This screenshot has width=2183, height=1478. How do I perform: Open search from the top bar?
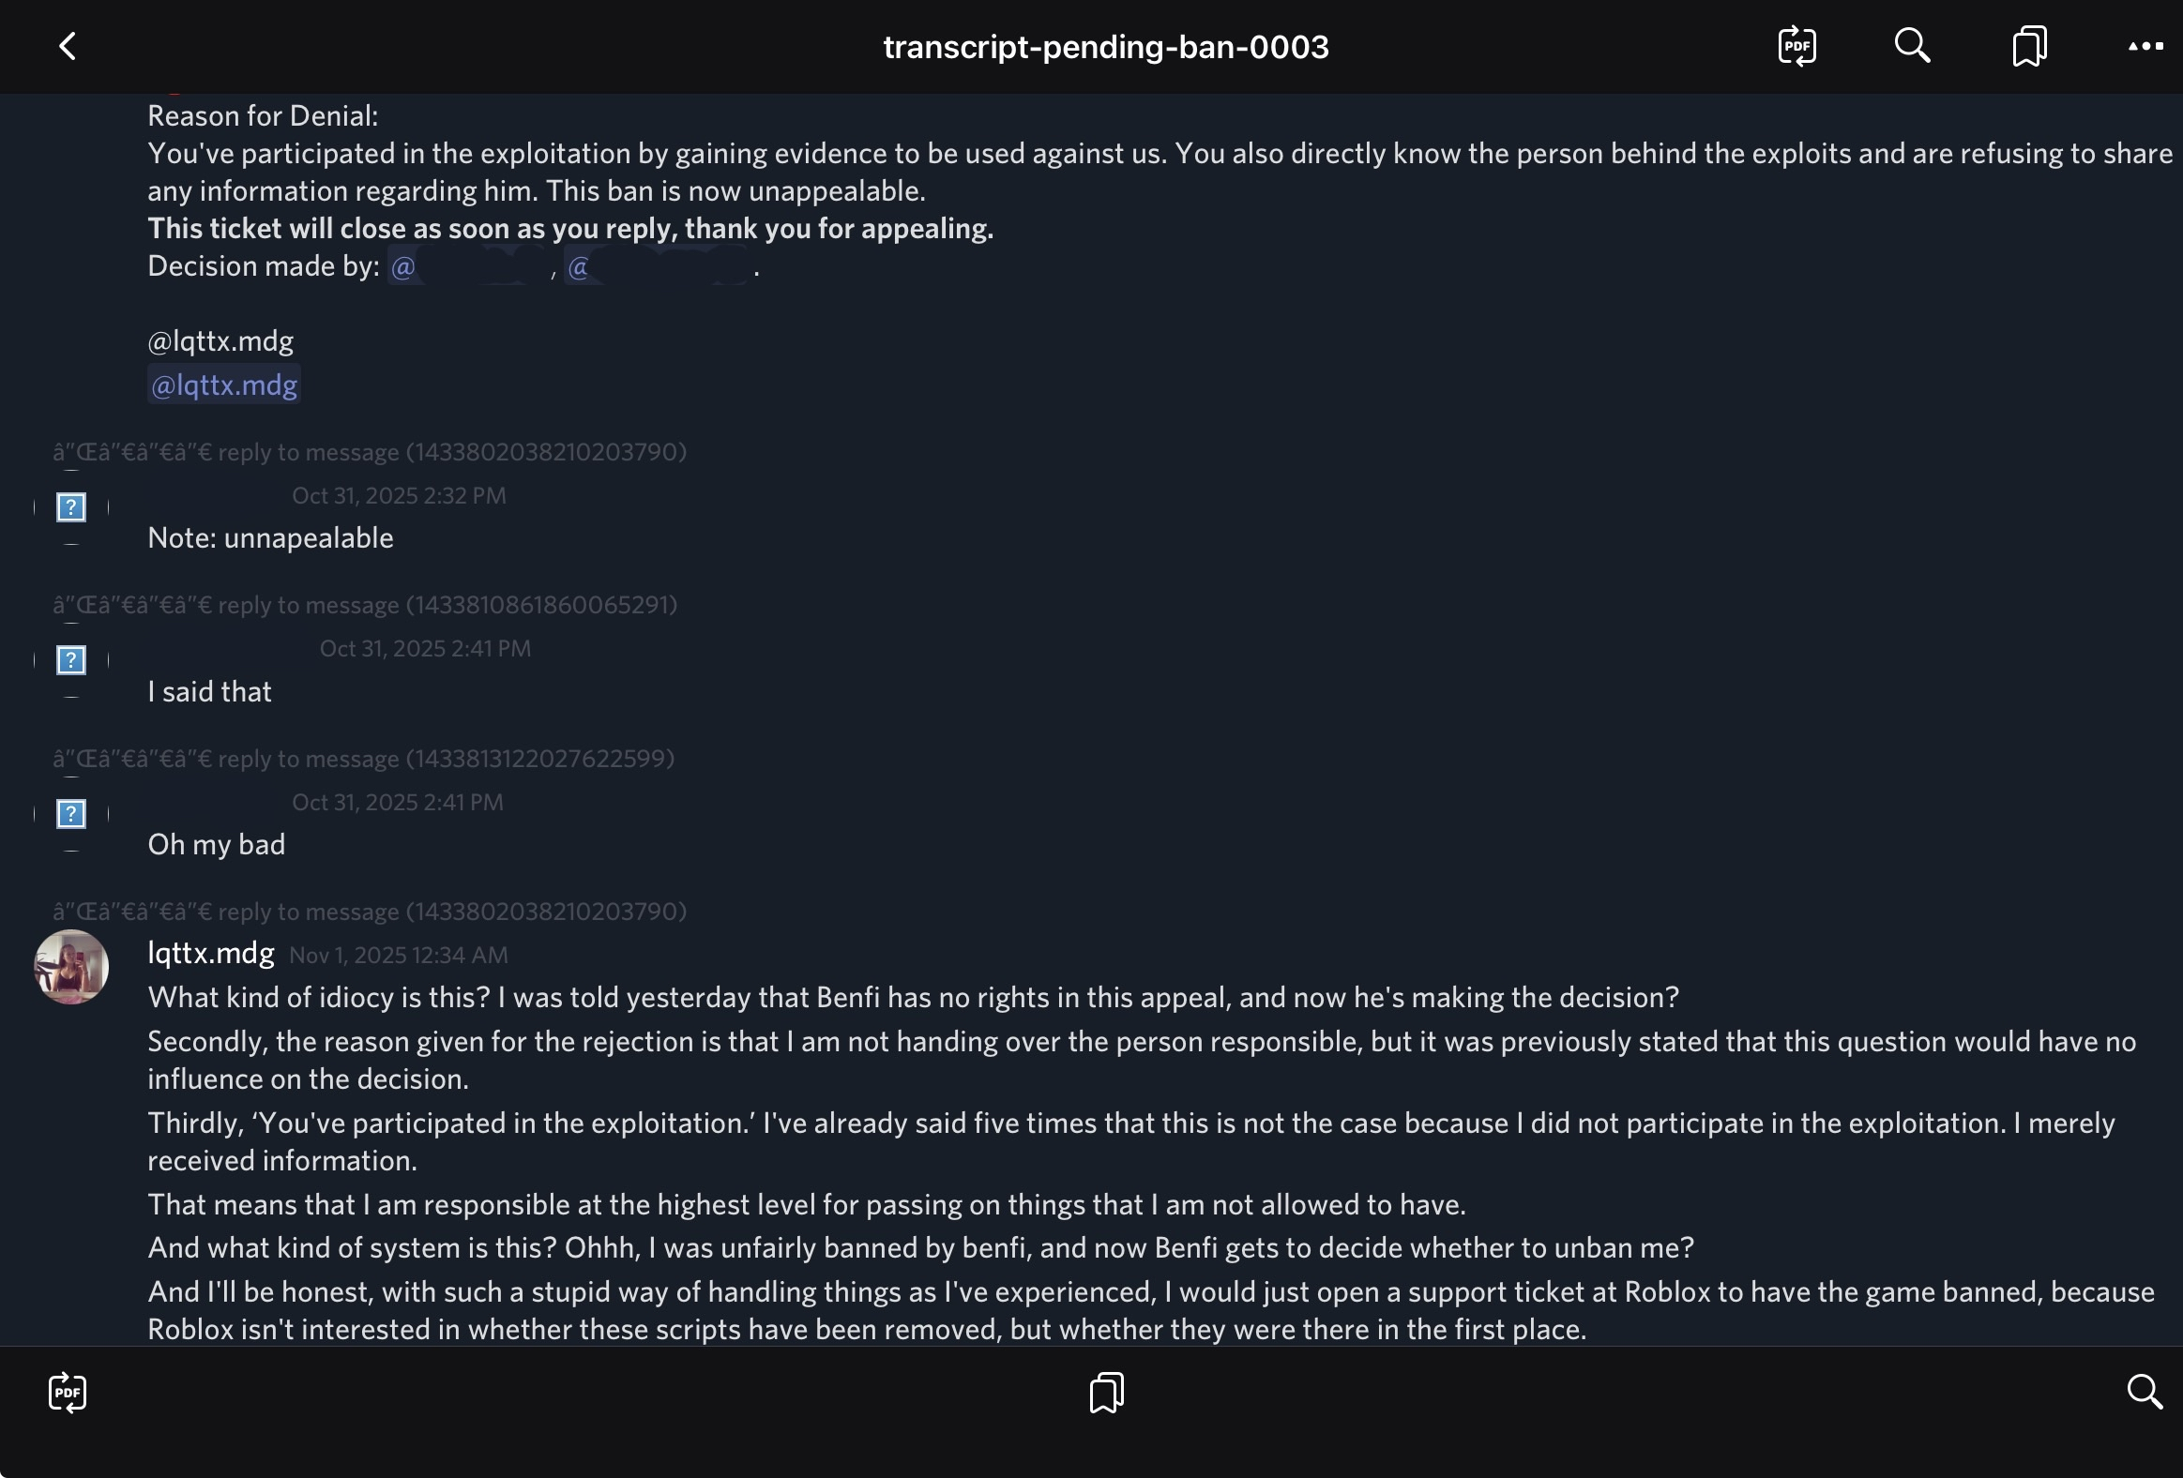click(1912, 46)
